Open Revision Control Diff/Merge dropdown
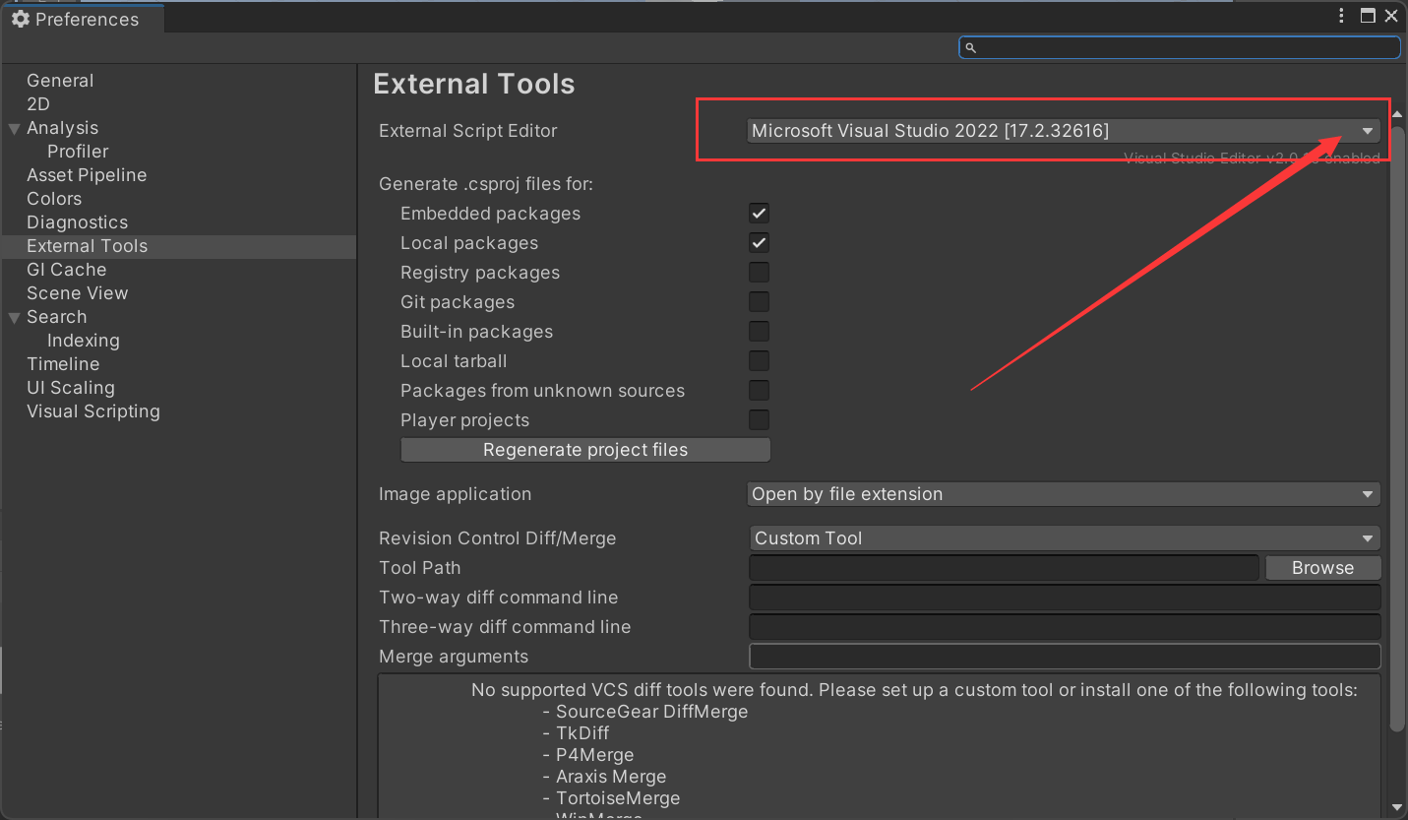Screen dimensions: 1408x820 click(x=1064, y=538)
